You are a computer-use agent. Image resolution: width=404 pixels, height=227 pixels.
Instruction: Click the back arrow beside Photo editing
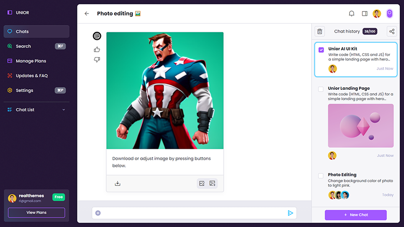click(87, 13)
